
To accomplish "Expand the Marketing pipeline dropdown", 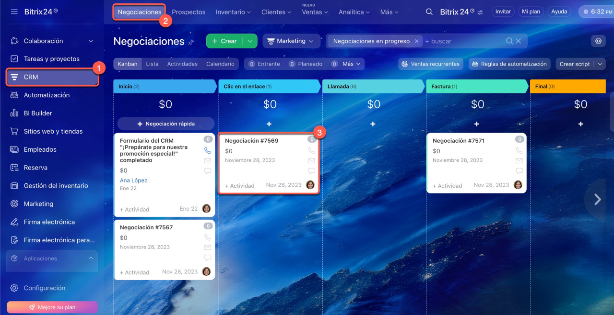I will coord(291,41).
